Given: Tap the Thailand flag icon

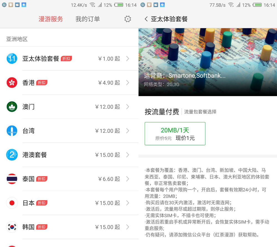Looking at the screenshot, I should (x=12, y=179).
